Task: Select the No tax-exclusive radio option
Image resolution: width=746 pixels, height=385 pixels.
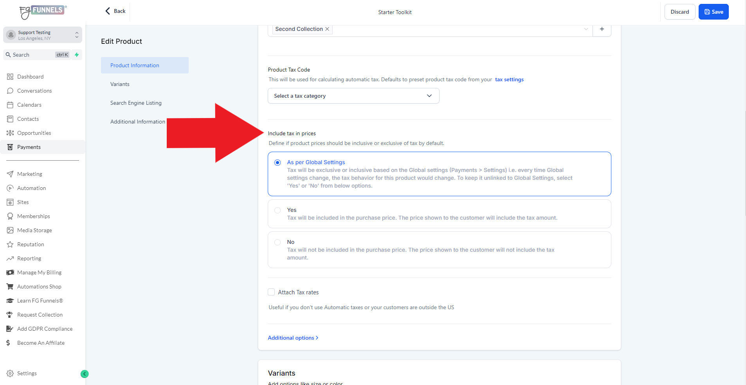Action: [x=277, y=242]
